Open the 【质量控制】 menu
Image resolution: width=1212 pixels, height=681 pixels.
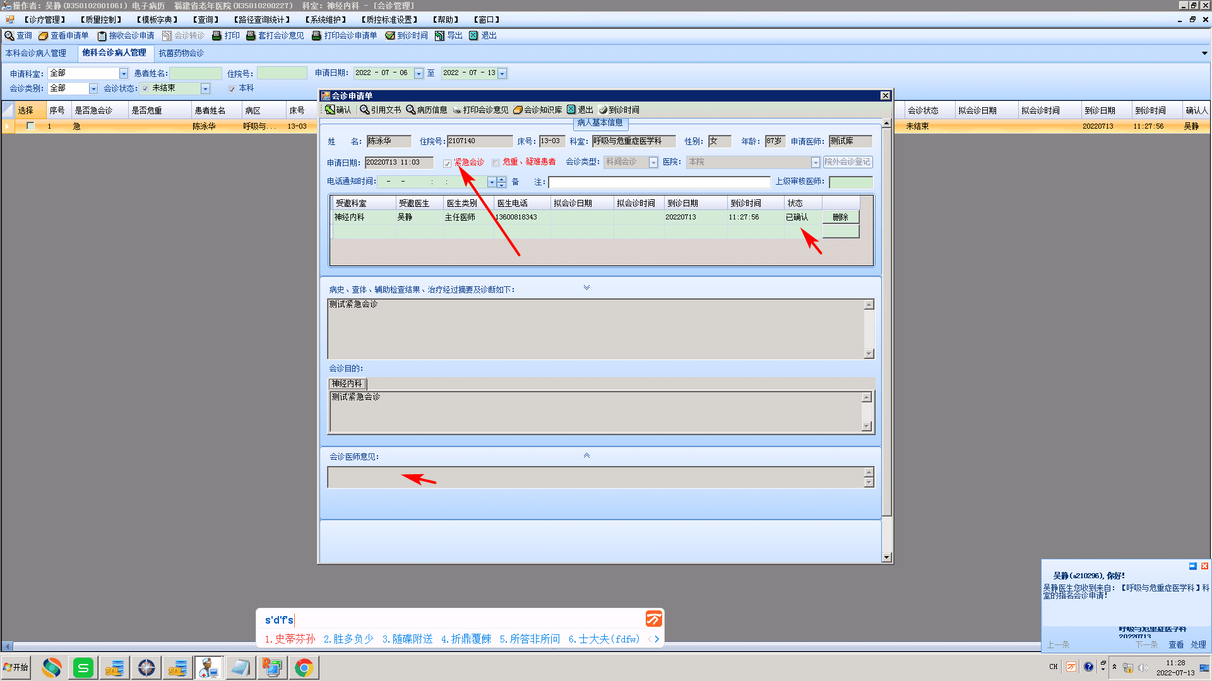tap(100, 20)
